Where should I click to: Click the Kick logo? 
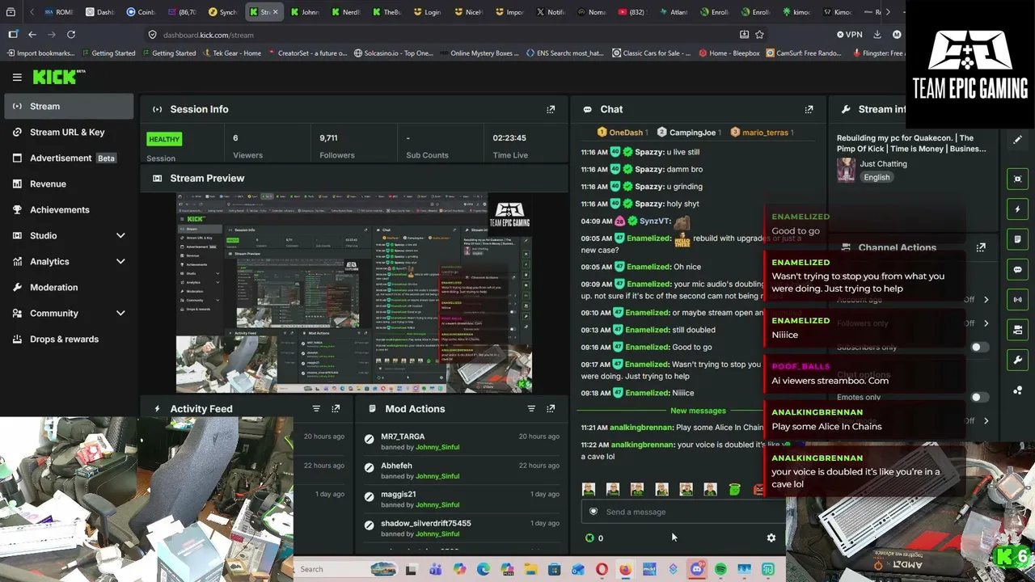click(x=58, y=77)
